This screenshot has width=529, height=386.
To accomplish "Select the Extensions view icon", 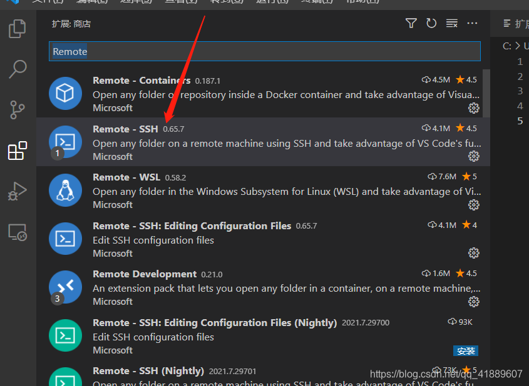I will click(18, 151).
